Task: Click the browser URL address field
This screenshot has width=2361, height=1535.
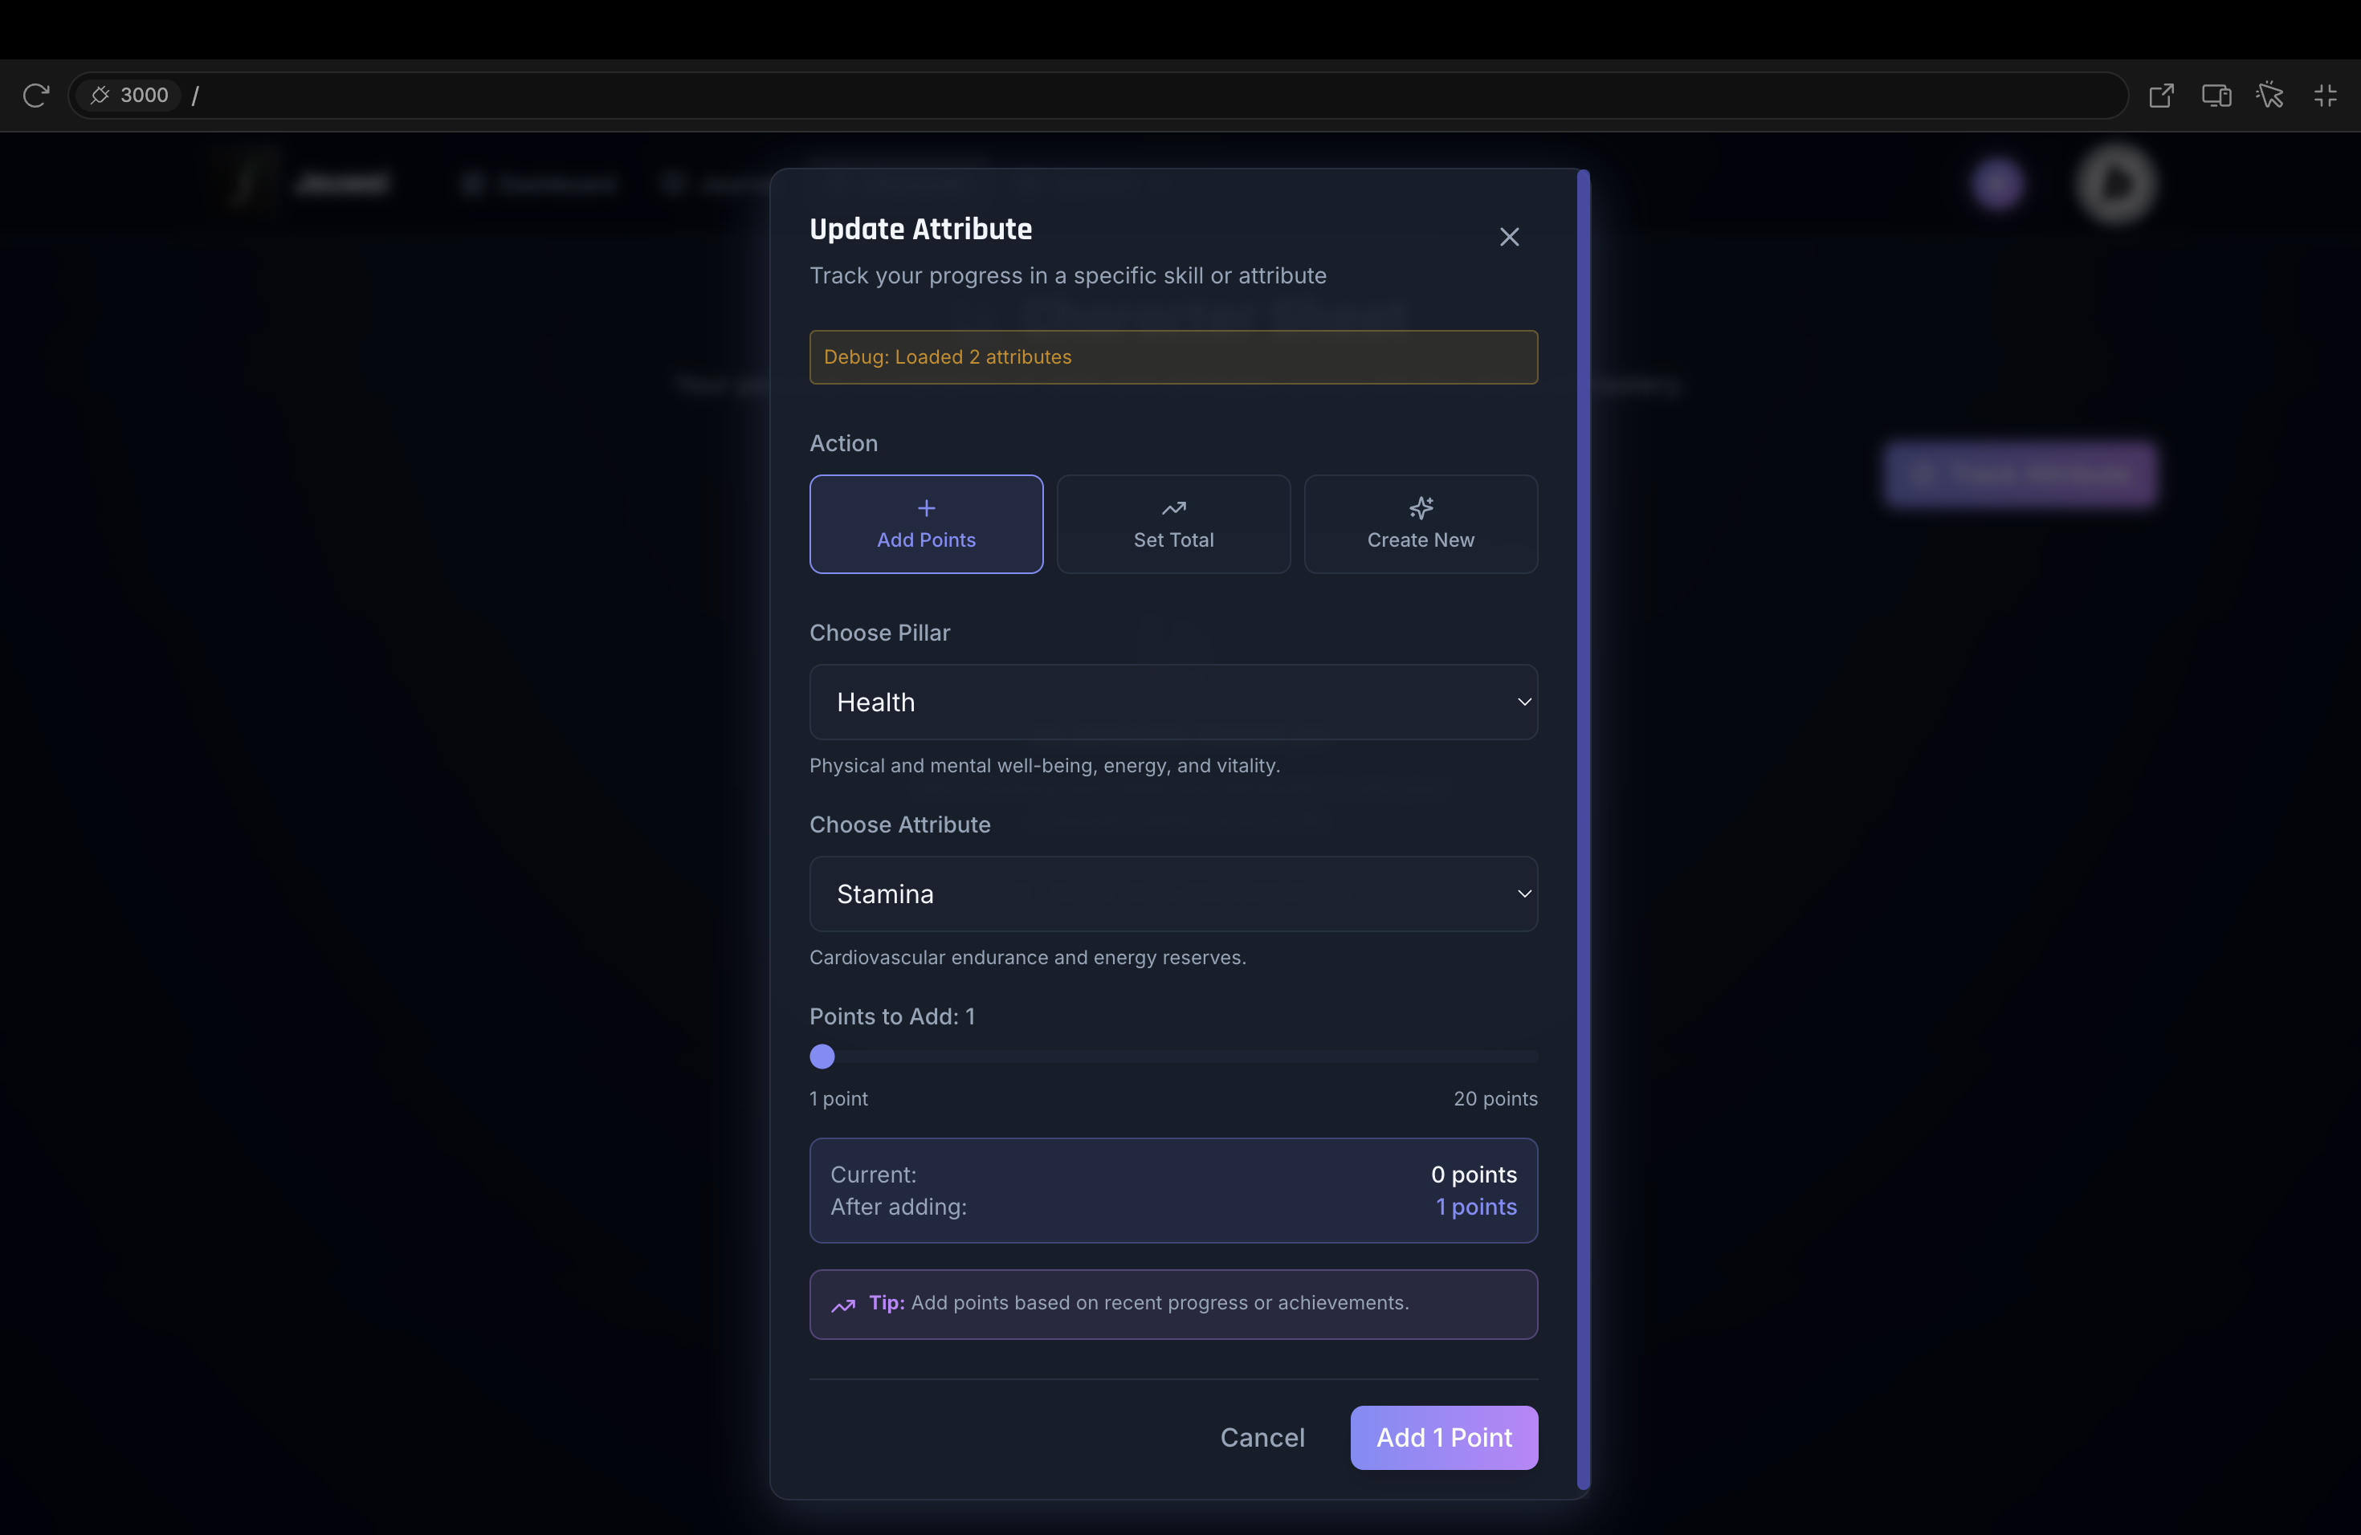Action: [1091, 96]
